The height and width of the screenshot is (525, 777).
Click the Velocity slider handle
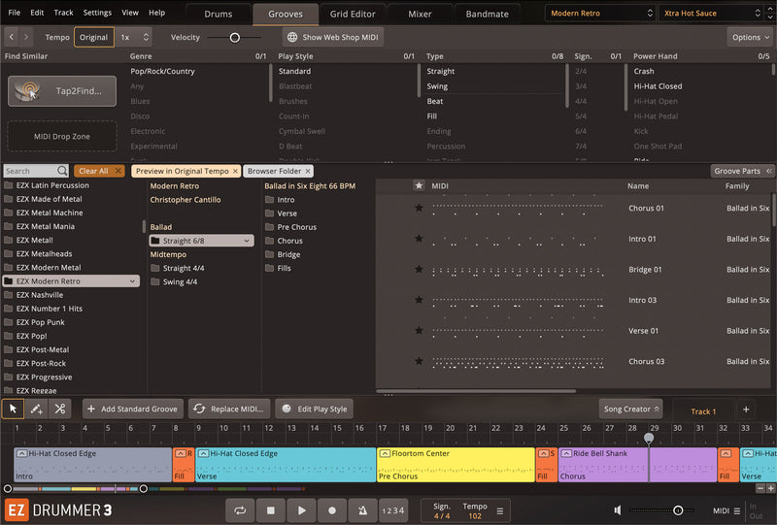coord(234,37)
